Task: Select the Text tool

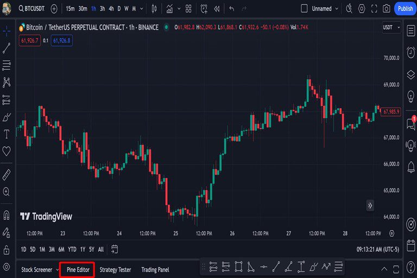Action: pyautogui.click(x=7, y=134)
